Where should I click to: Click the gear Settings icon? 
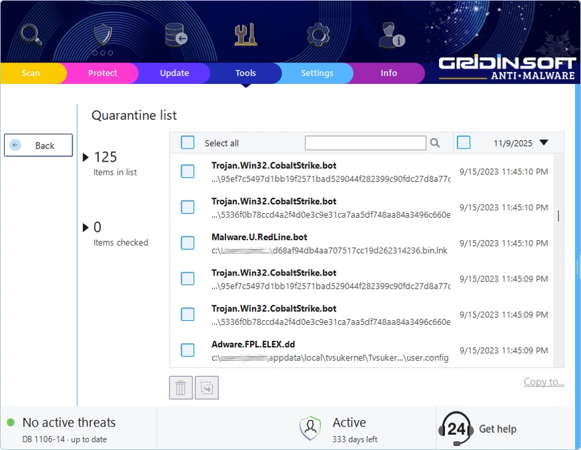tap(318, 35)
